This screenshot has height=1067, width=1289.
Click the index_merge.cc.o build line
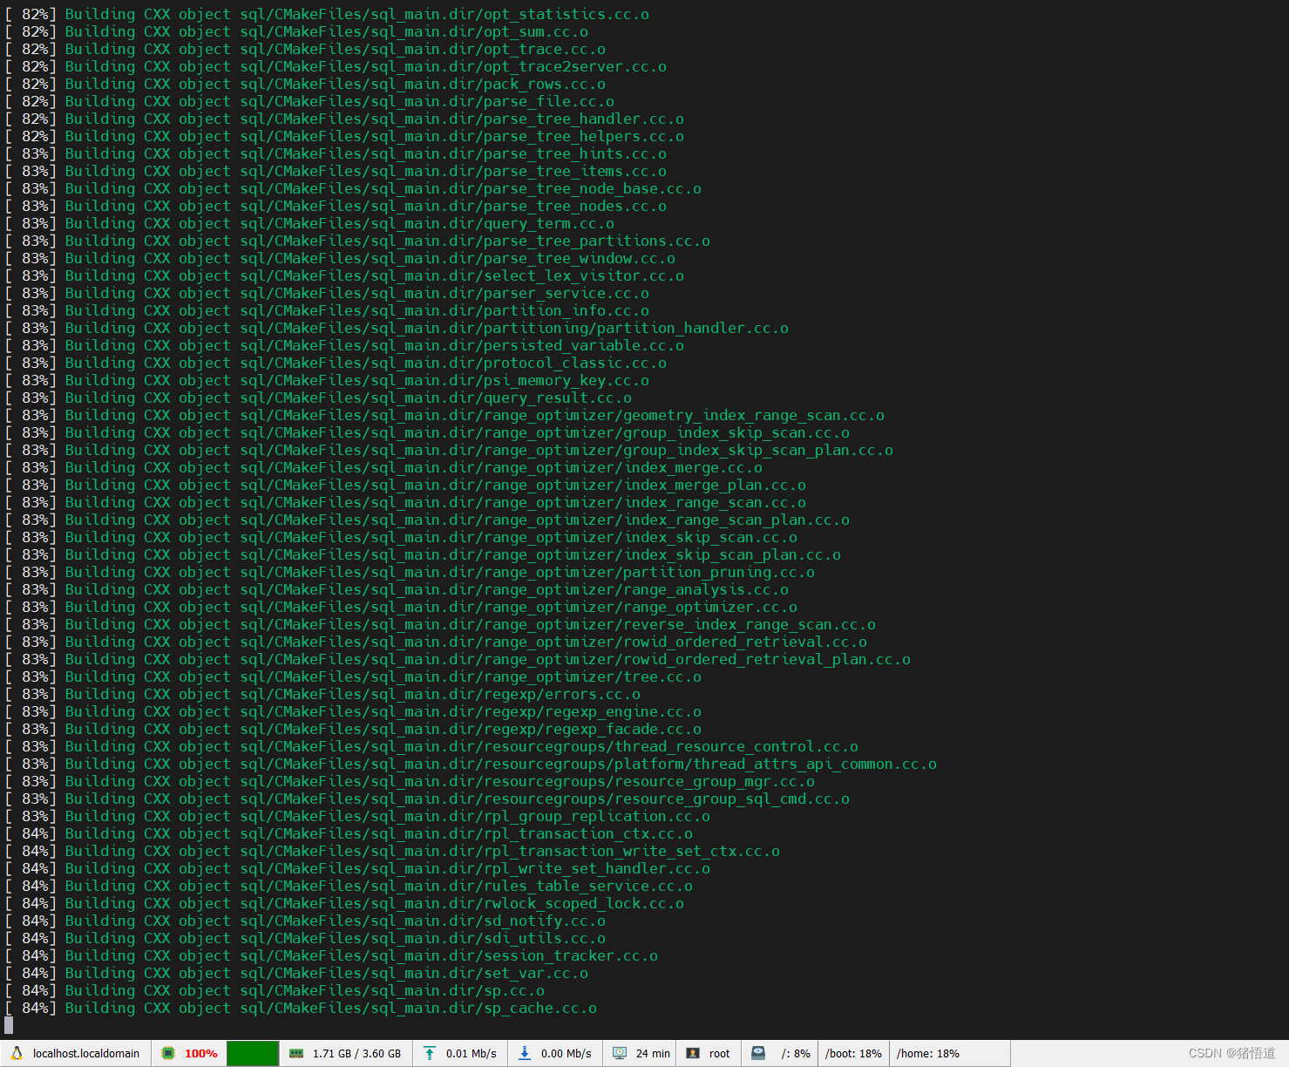pos(383,467)
